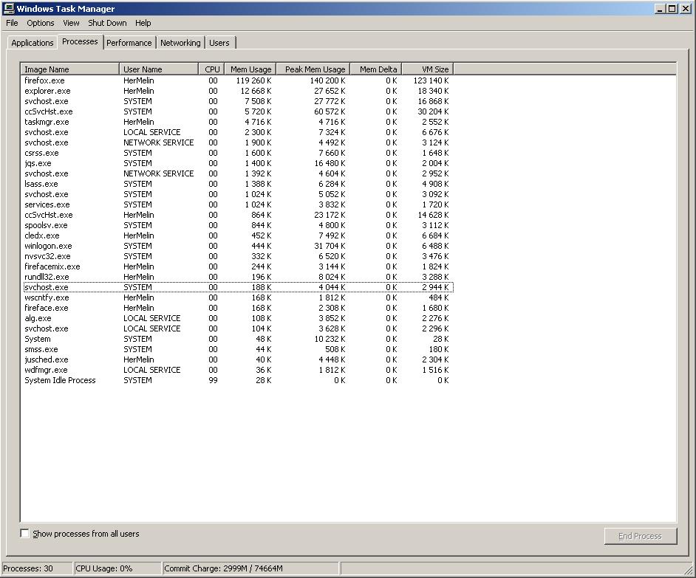Click the 99 CPU value for idle process
Viewport: 696px width, 578px height.
pos(213,380)
